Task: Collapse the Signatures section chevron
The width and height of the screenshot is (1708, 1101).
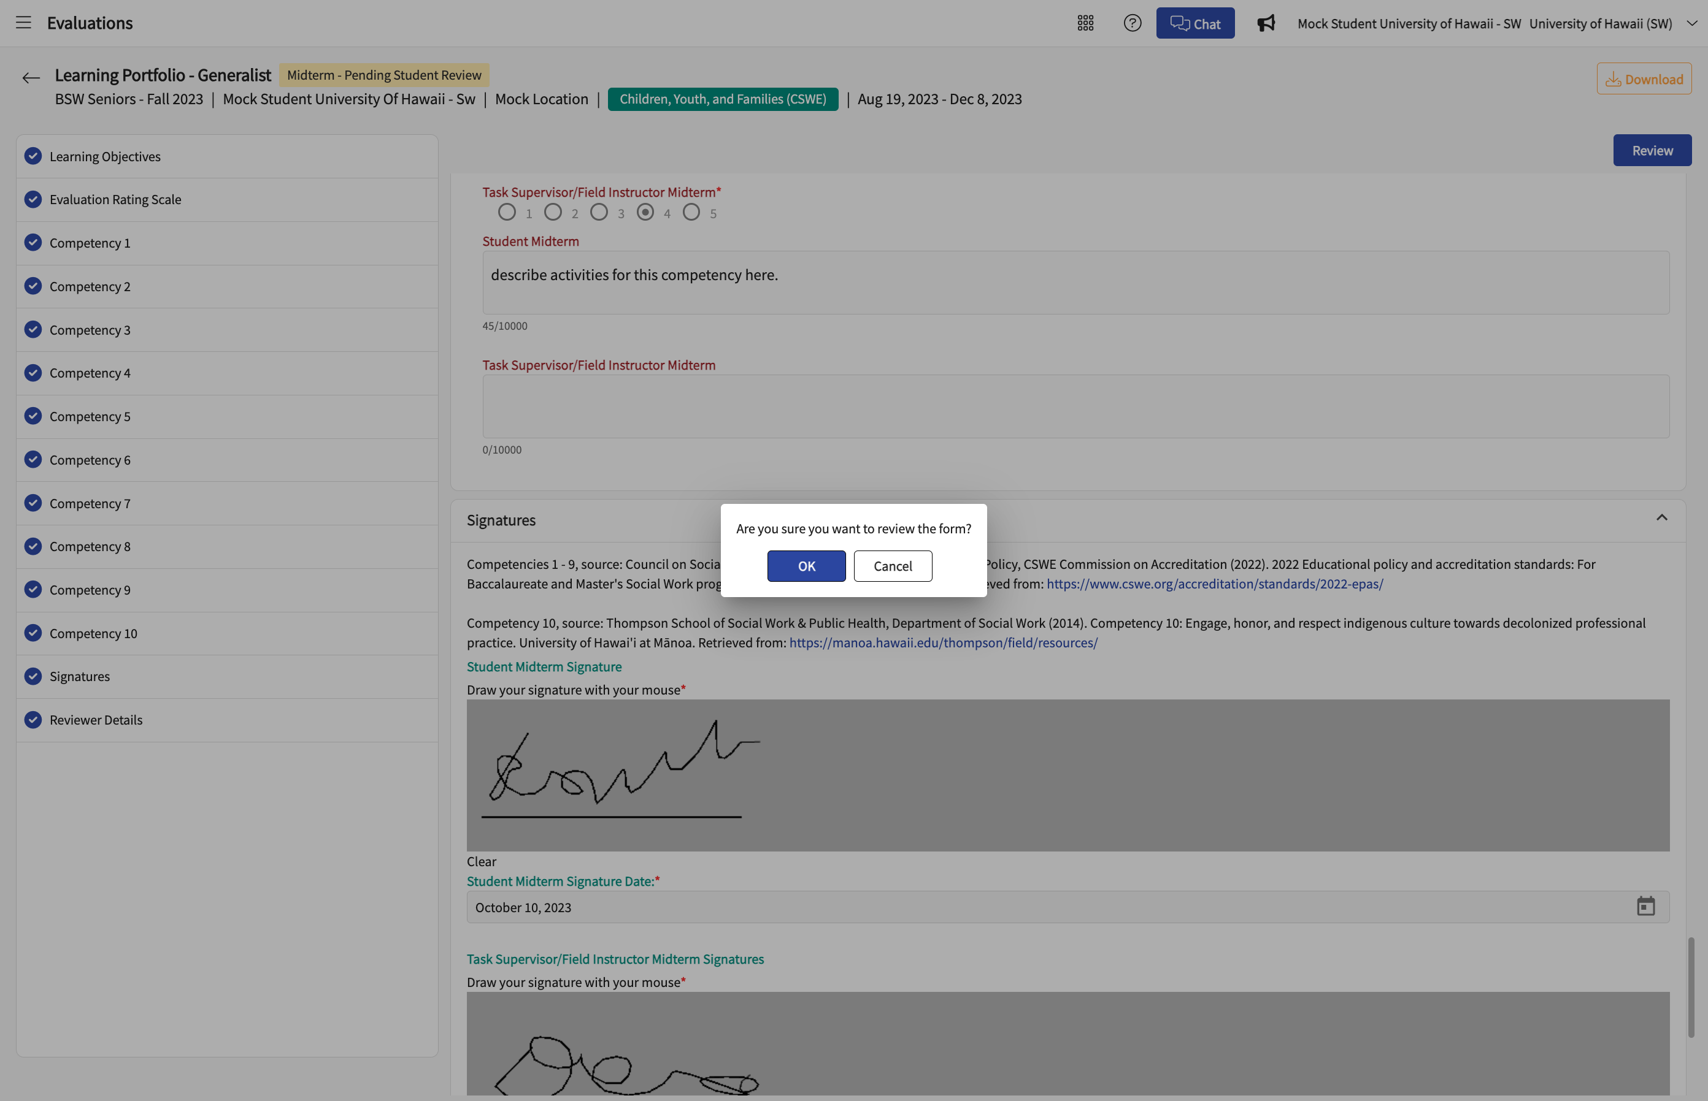Action: pyautogui.click(x=1661, y=517)
